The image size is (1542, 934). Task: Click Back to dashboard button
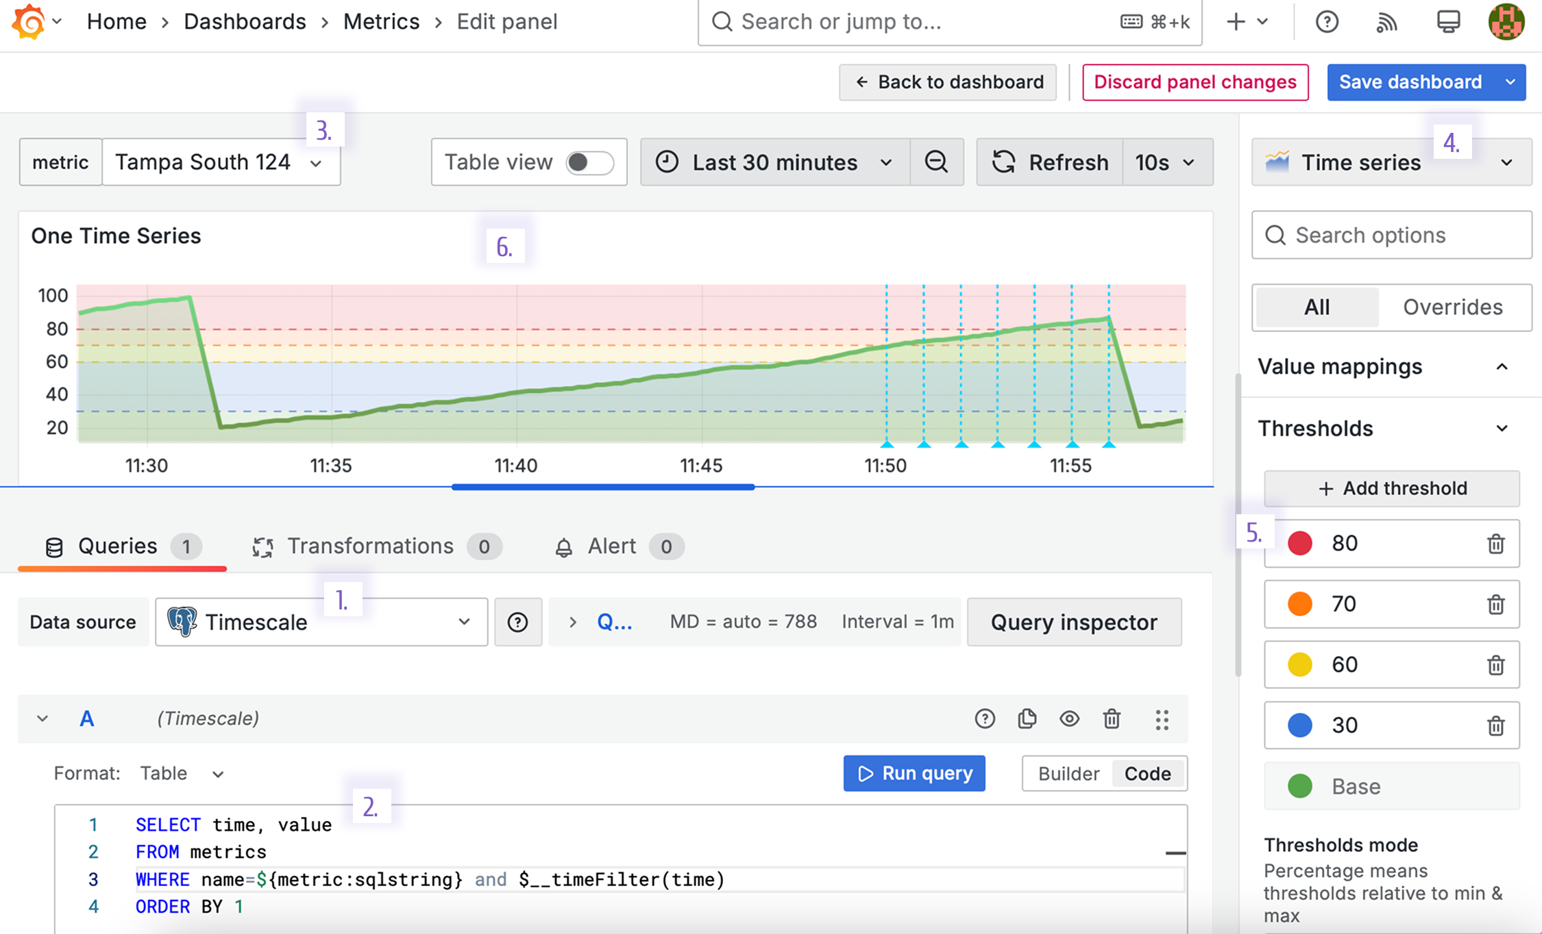click(x=948, y=82)
